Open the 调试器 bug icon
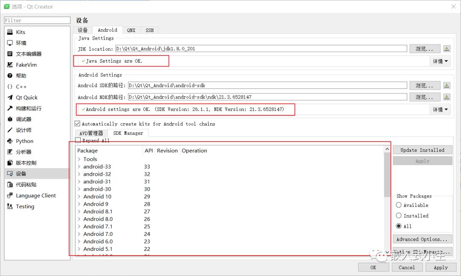This screenshot has height=276, width=461. [10, 119]
